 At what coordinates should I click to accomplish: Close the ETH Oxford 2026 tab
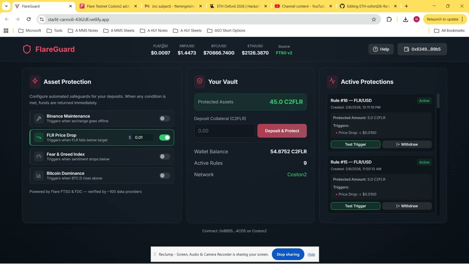point(266,6)
